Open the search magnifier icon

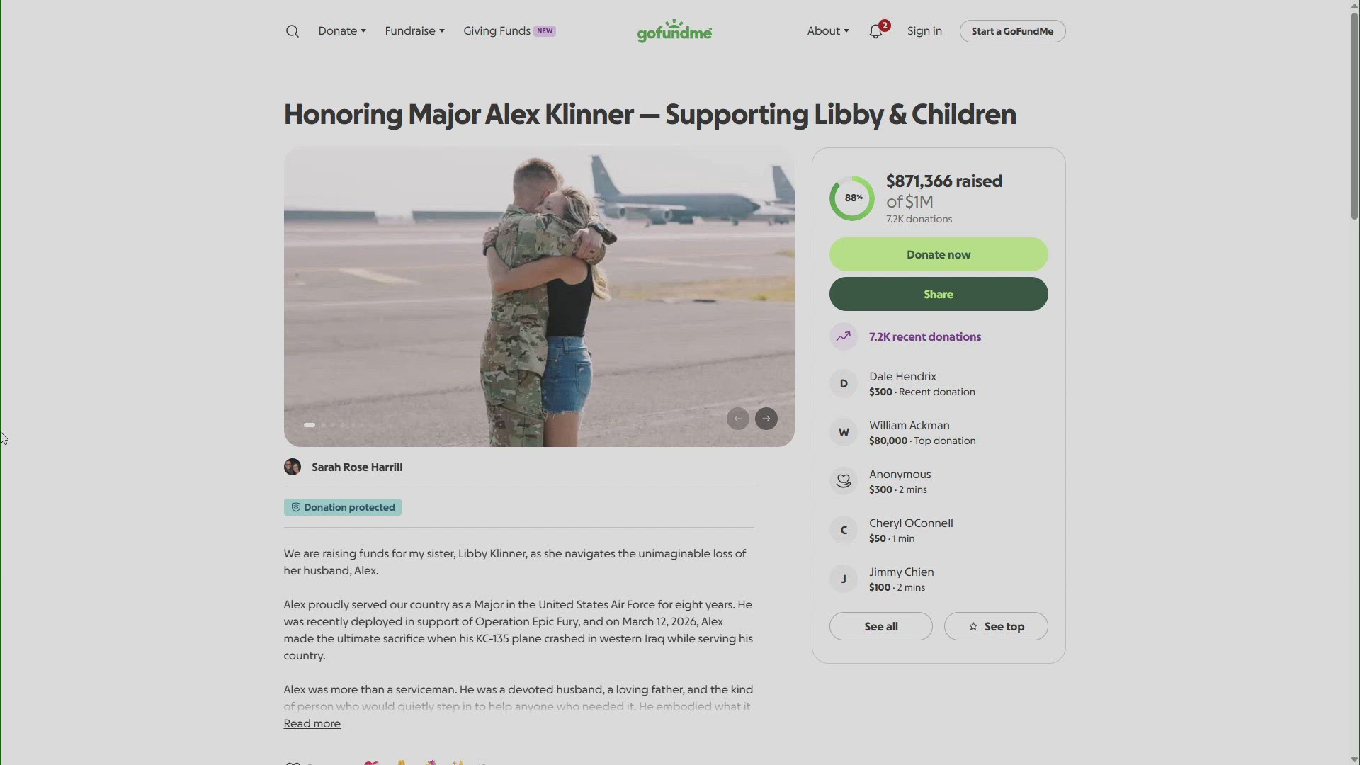(292, 31)
